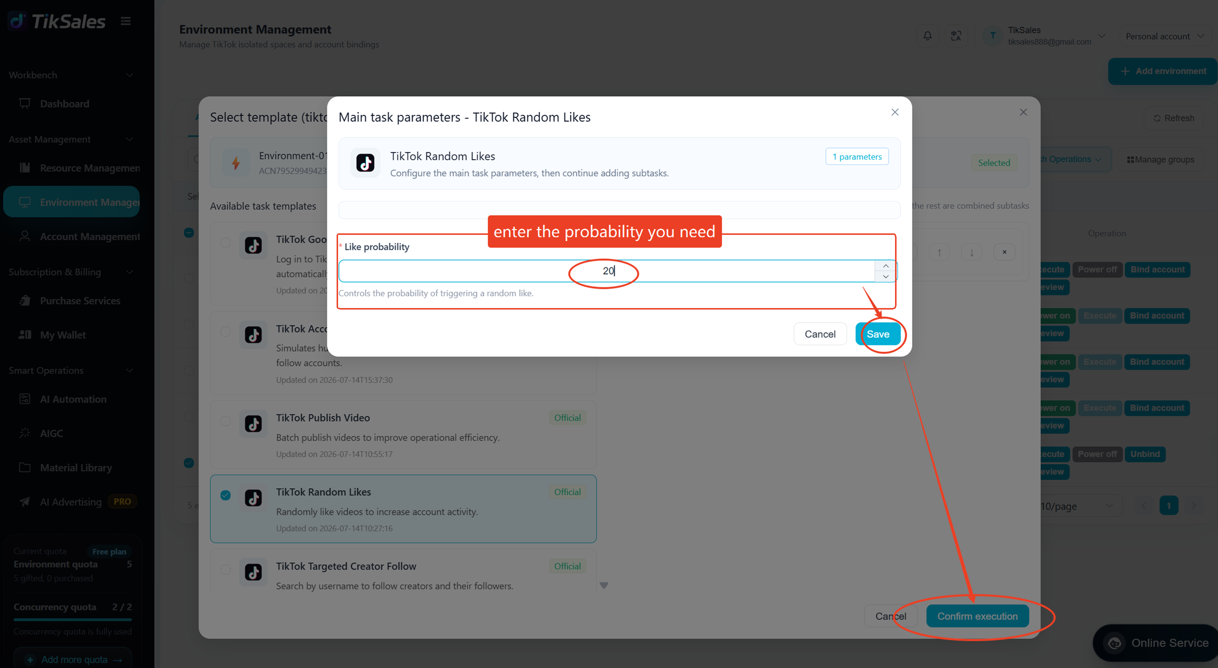Screen dimensions: 1218x668
Task: Increase Like probability with up stepper arrow
Action: pyautogui.click(x=886, y=266)
